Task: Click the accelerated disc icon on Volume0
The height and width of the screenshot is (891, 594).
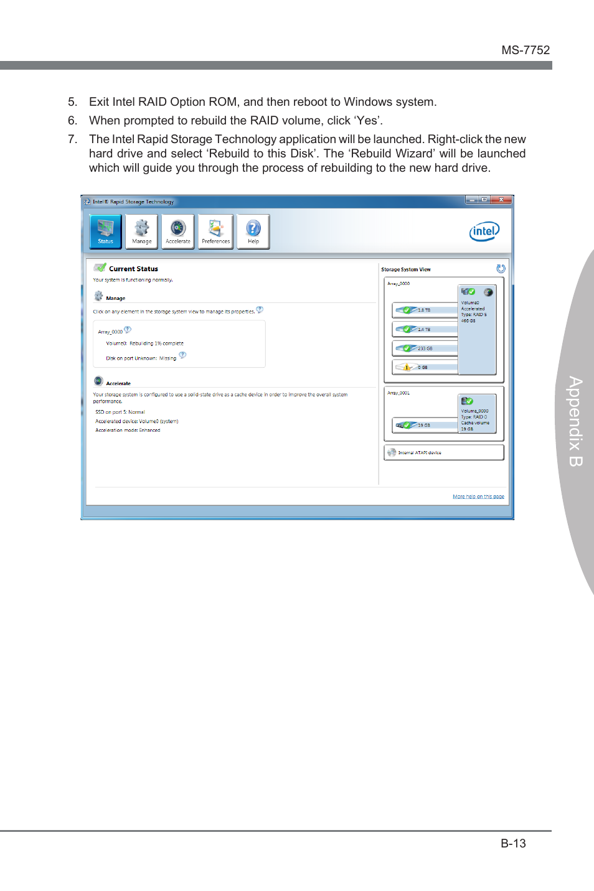Action: click(488, 292)
